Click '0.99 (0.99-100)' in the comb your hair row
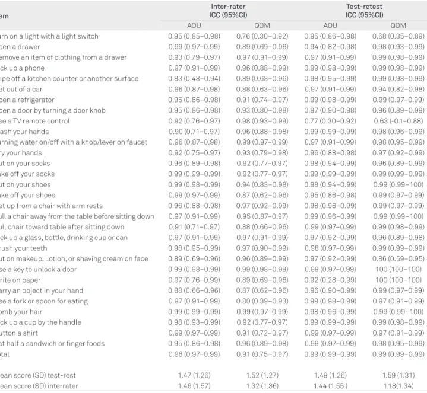427x393 pixels. [x=398, y=312]
